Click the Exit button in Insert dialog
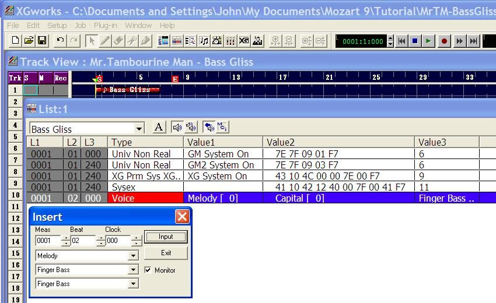The width and height of the screenshot is (496, 303). click(x=166, y=253)
